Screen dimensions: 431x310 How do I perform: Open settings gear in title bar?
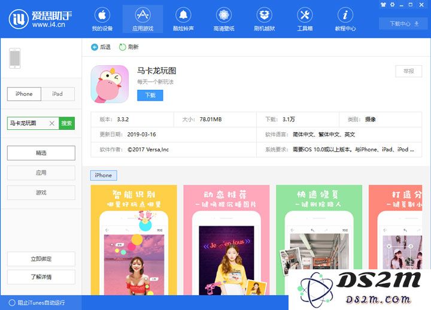point(392,5)
